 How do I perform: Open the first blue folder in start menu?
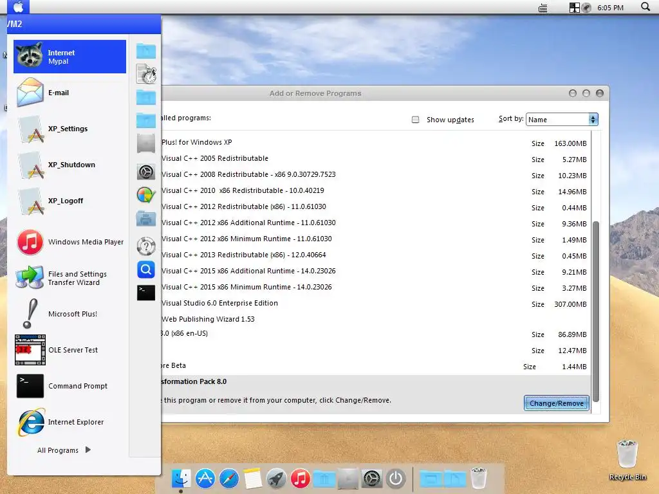[146, 51]
